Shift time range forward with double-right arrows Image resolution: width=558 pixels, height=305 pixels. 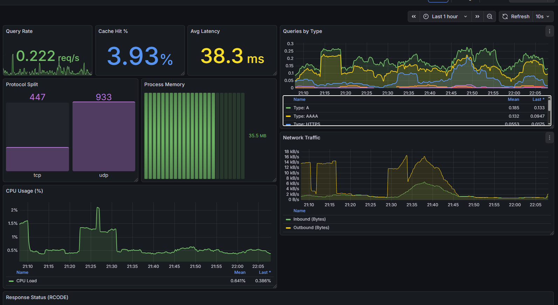477,16
